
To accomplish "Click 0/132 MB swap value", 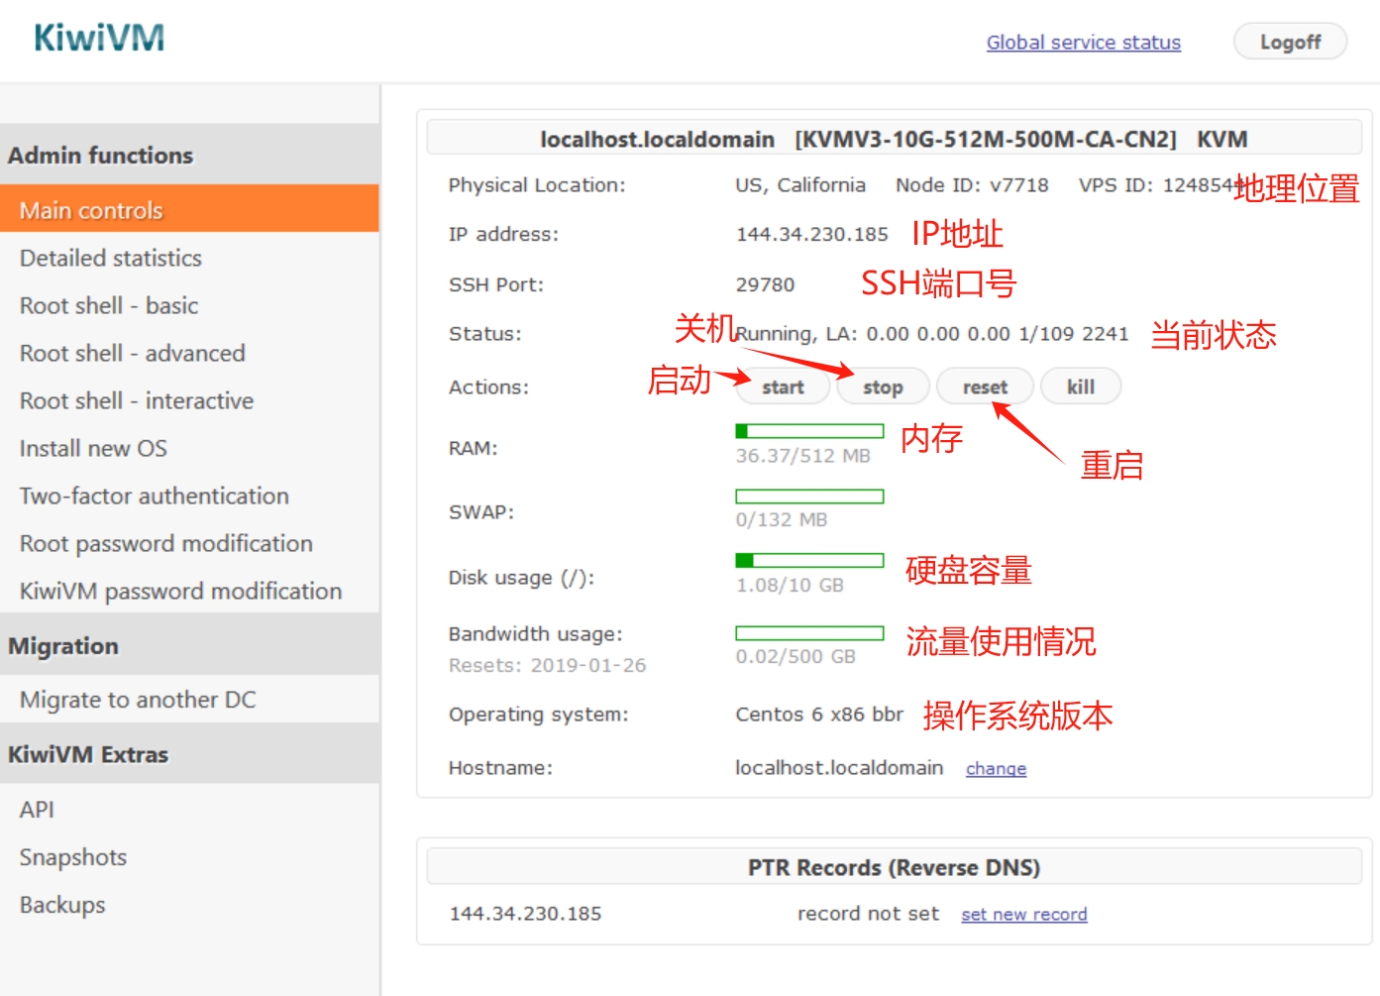I will pyautogui.click(x=781, y=520).
